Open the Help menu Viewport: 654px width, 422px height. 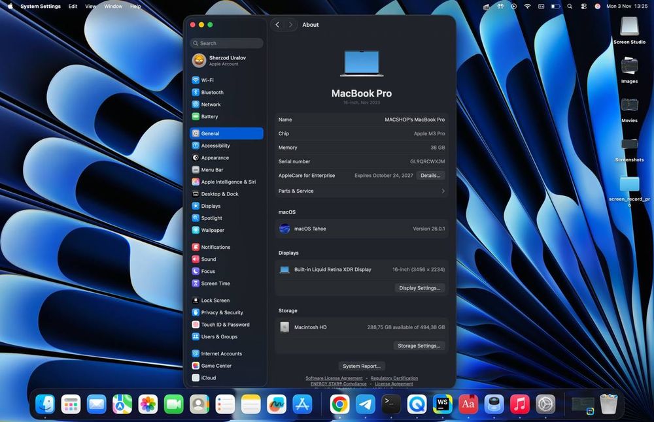[x=135, y=7]
